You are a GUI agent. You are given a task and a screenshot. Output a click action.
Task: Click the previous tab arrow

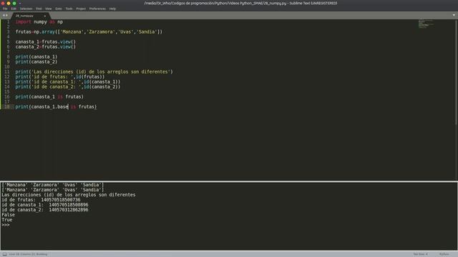(4, 16)
